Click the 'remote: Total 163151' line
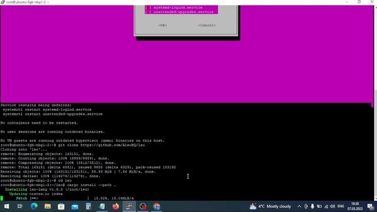 [88, 167]
